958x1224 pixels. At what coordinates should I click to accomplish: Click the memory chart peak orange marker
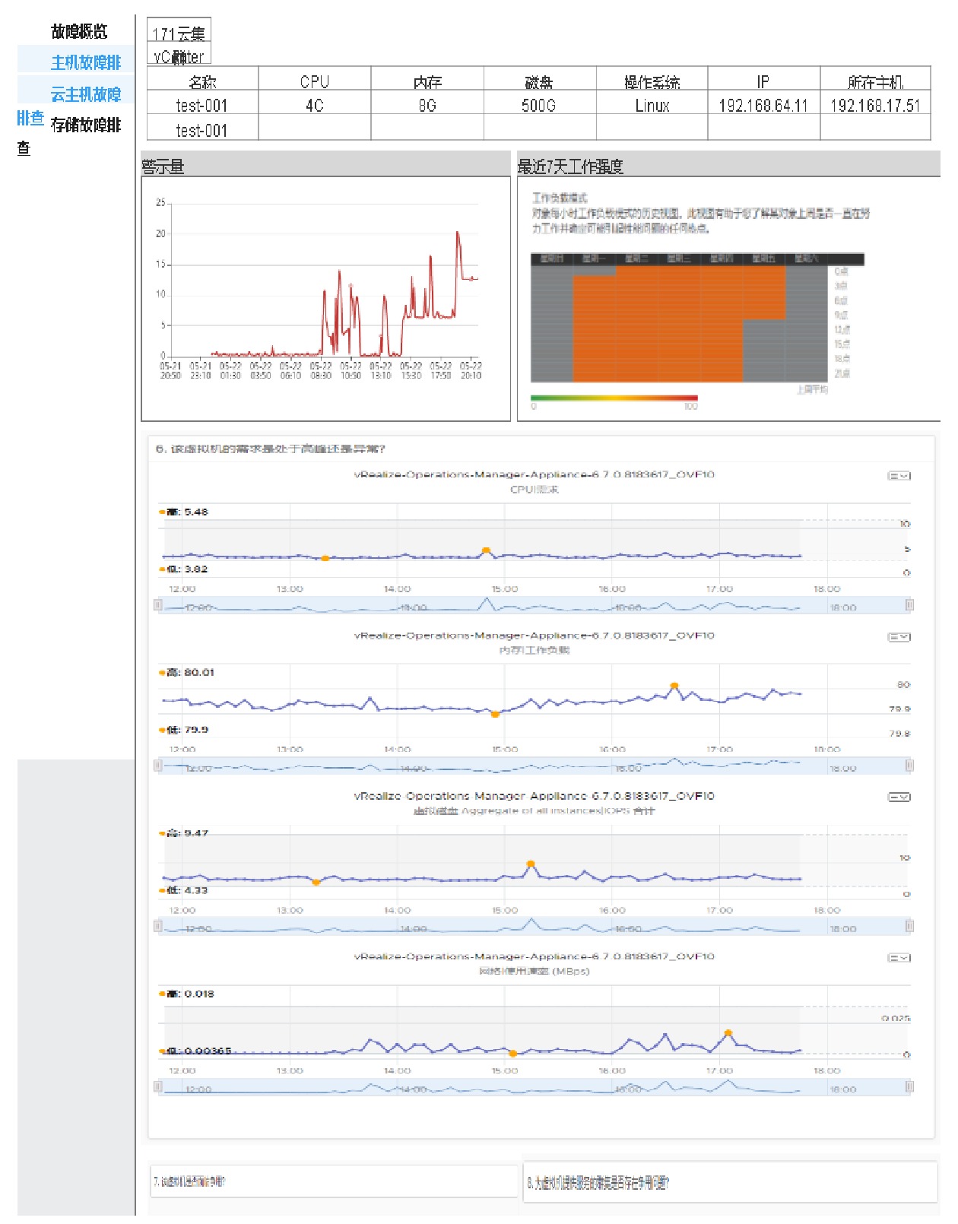tap(674, 686)
